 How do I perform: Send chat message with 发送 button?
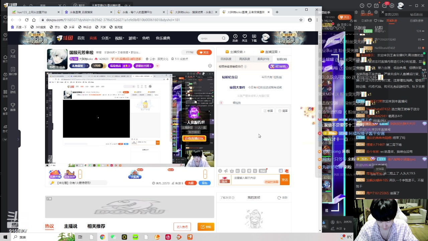pos(285,180)
